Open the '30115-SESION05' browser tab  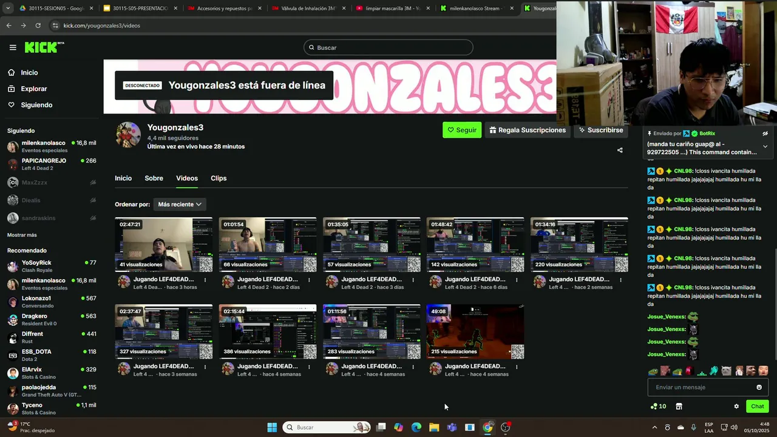point(58,8)
